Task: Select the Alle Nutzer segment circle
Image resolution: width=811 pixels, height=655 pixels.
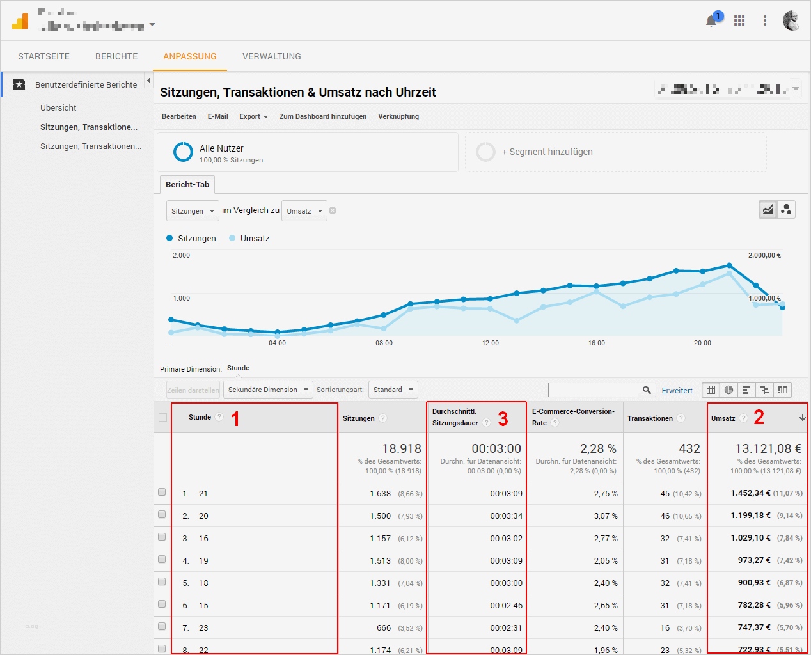Action: click(x=183, y=152)
